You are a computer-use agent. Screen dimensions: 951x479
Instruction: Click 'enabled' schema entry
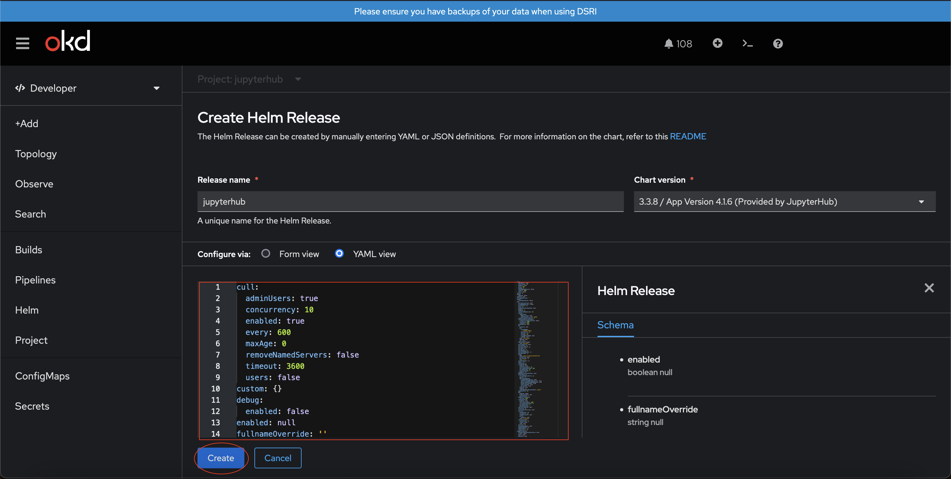click(x=643, y=359)
